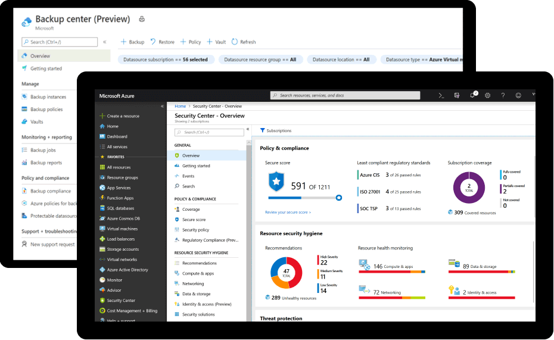Open Datasource type filter

422,60
